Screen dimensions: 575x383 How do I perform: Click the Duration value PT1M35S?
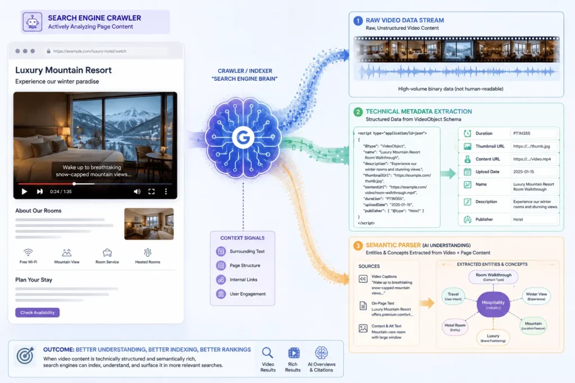(522, 133)
